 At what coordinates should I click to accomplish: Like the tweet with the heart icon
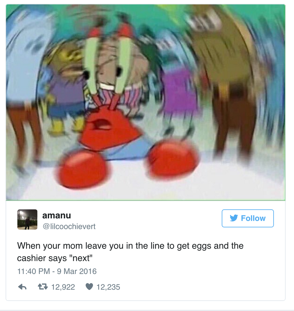point(89,287)
